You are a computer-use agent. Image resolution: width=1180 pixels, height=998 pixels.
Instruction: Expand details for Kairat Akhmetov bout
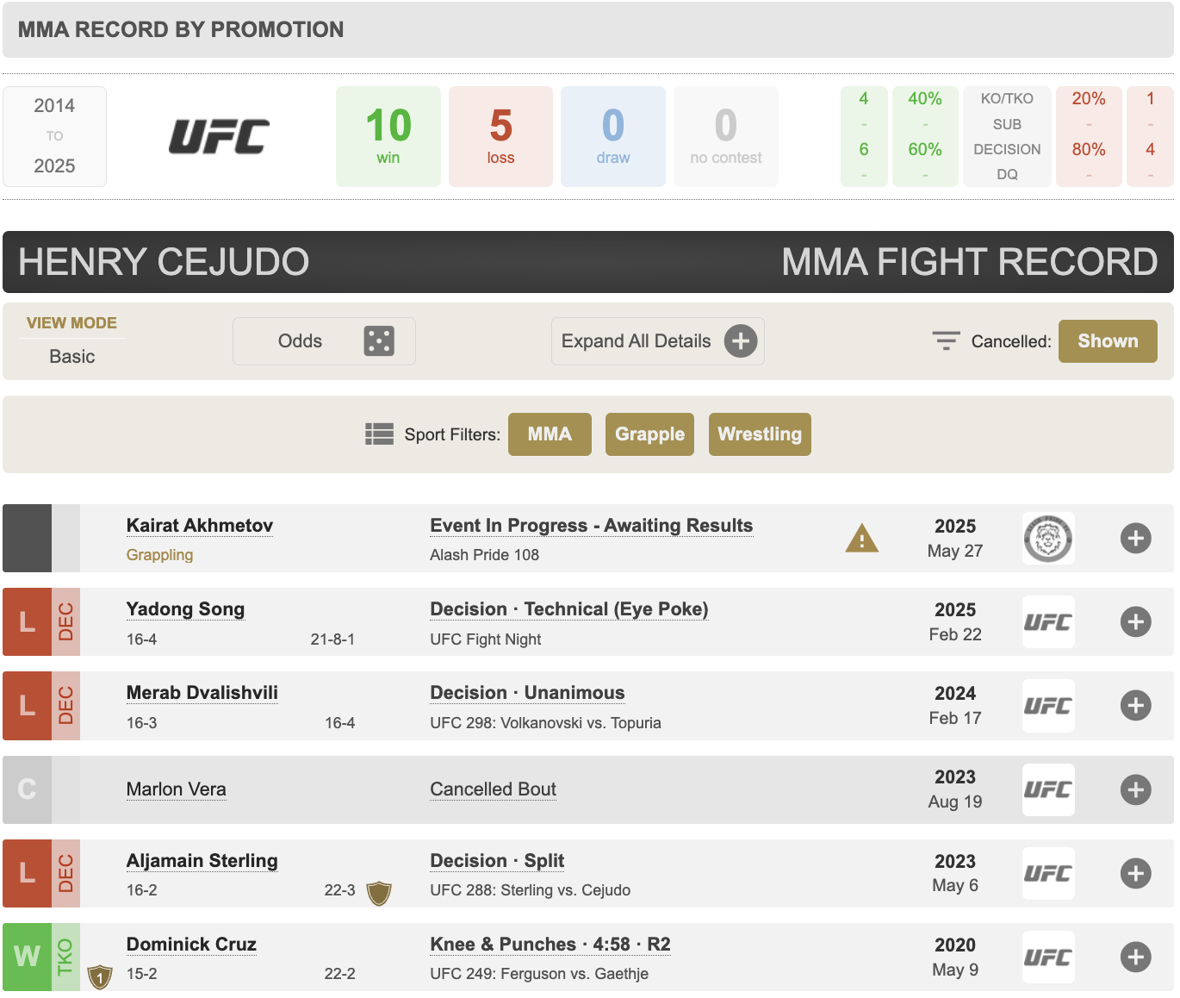point(1136,539)
